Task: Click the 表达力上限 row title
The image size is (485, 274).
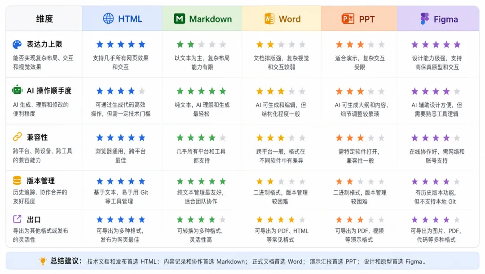Action: click(x=44, y=44)
